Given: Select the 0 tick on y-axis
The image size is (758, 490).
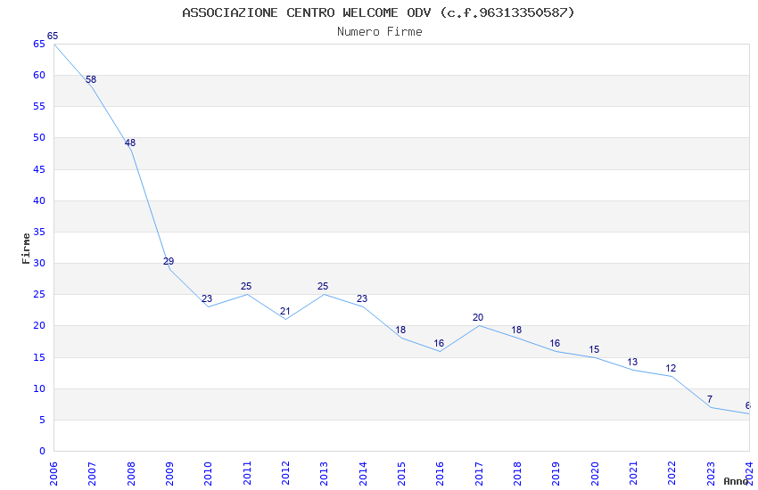Looking at the screenshot, I should tap(43, 451).
